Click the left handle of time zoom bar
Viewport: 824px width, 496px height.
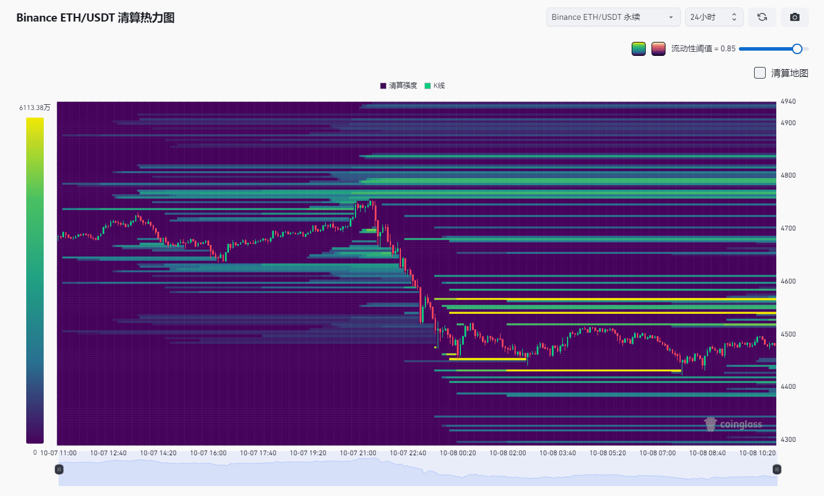59,469
